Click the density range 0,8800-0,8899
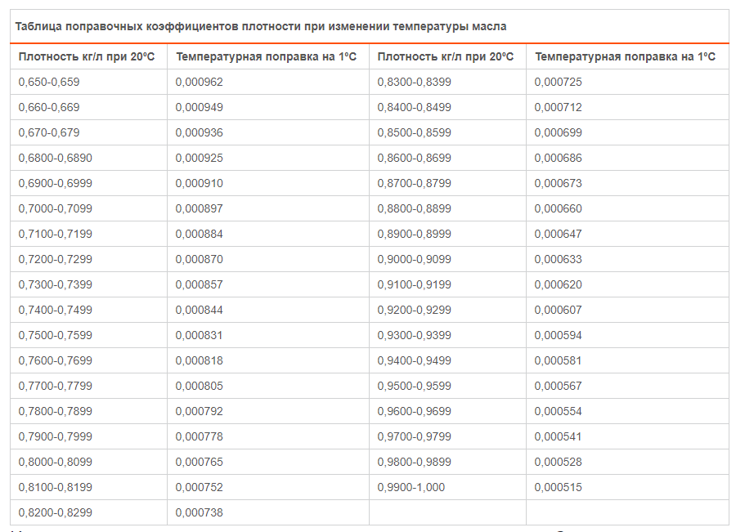The width and height of the screenshot is (736, 532). pos(414,208)
